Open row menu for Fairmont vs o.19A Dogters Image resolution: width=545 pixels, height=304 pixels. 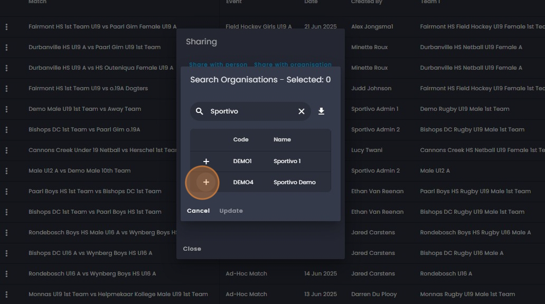[x=6, y=88]
